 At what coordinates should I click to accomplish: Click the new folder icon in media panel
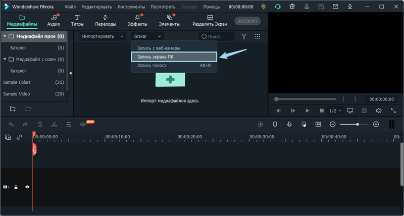13,109
